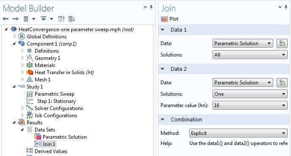Open the Model Builder tree list icon
This screenshot has width=291, height=156.
pos(26,19)
